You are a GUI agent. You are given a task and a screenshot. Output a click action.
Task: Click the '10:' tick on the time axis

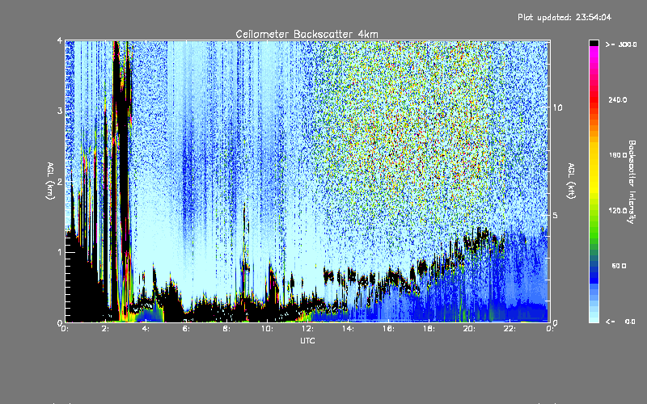pyautogui.click(x=267, y=329)
